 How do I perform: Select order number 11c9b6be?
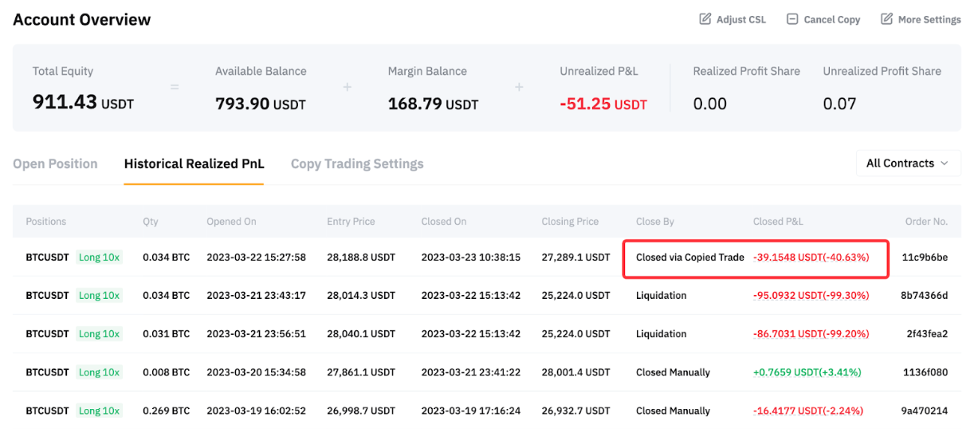925,258
